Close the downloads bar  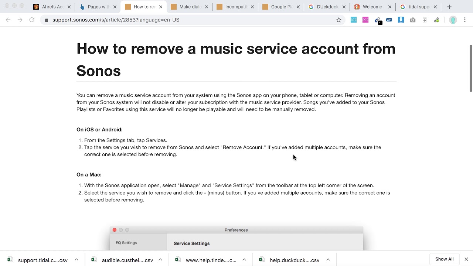click(466, 259)
